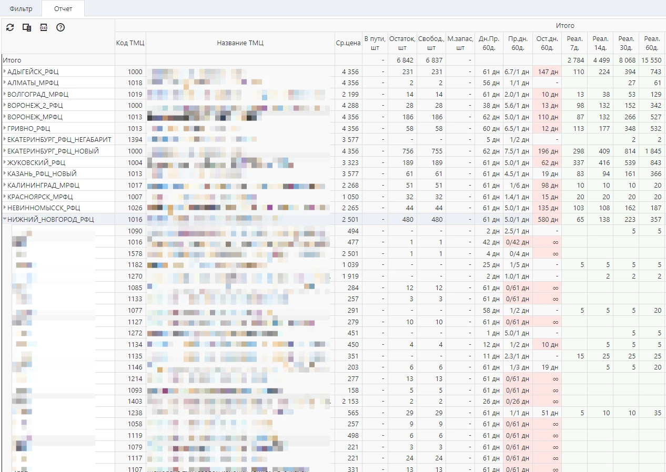Export the report to xlsx

point(44,27)
